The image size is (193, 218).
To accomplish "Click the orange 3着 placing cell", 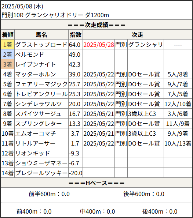I will 8,64.
